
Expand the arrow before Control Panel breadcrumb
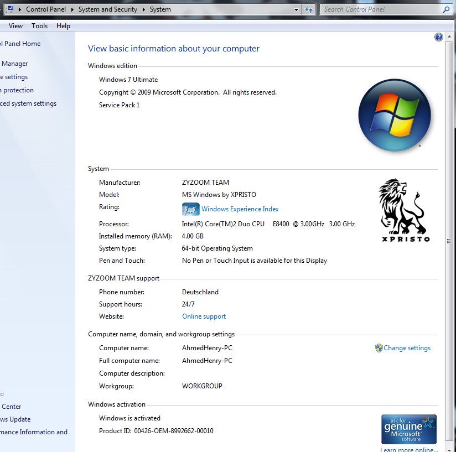(x=20, y=9)
